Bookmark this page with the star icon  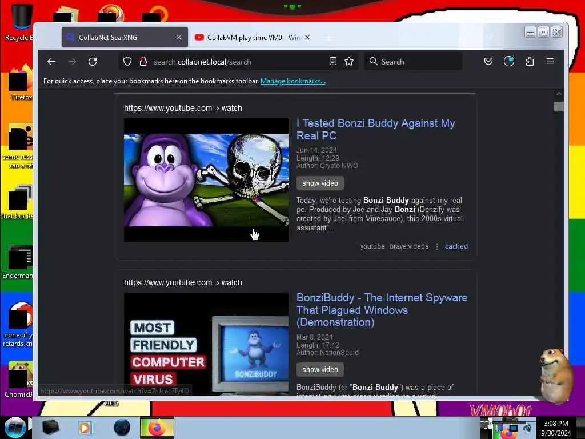[349, 62]
